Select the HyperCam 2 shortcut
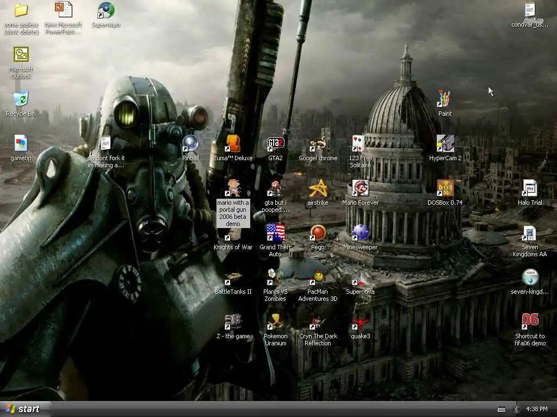557x417 pixels. click(x=445, y=143)
